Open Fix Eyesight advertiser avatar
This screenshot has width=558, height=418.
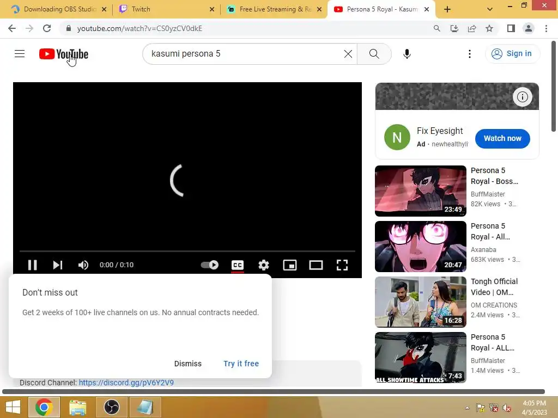tap(397, 137)
